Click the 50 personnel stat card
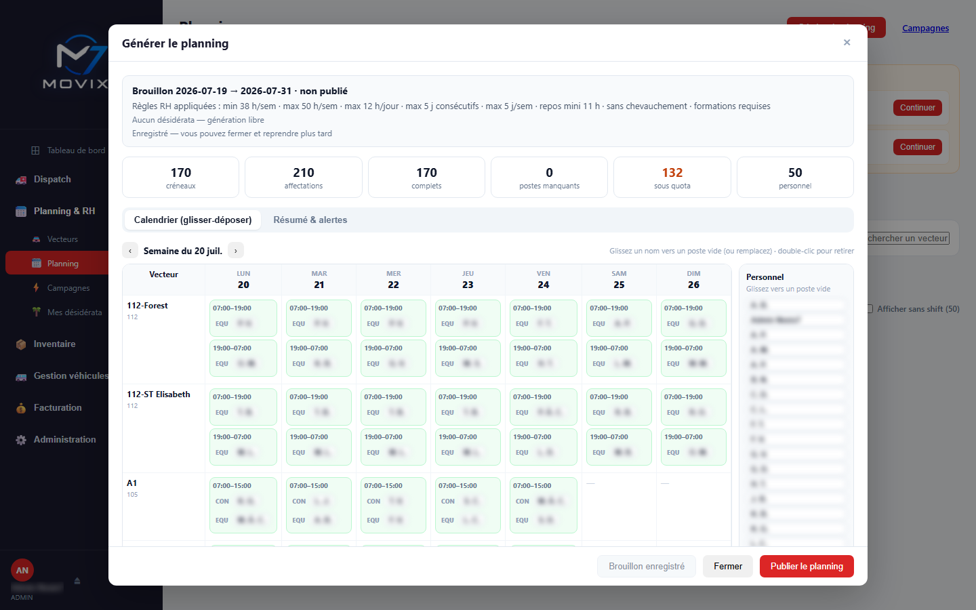This screenshot has width=976, height=610. pyautogui.click(x=795, y=178)
